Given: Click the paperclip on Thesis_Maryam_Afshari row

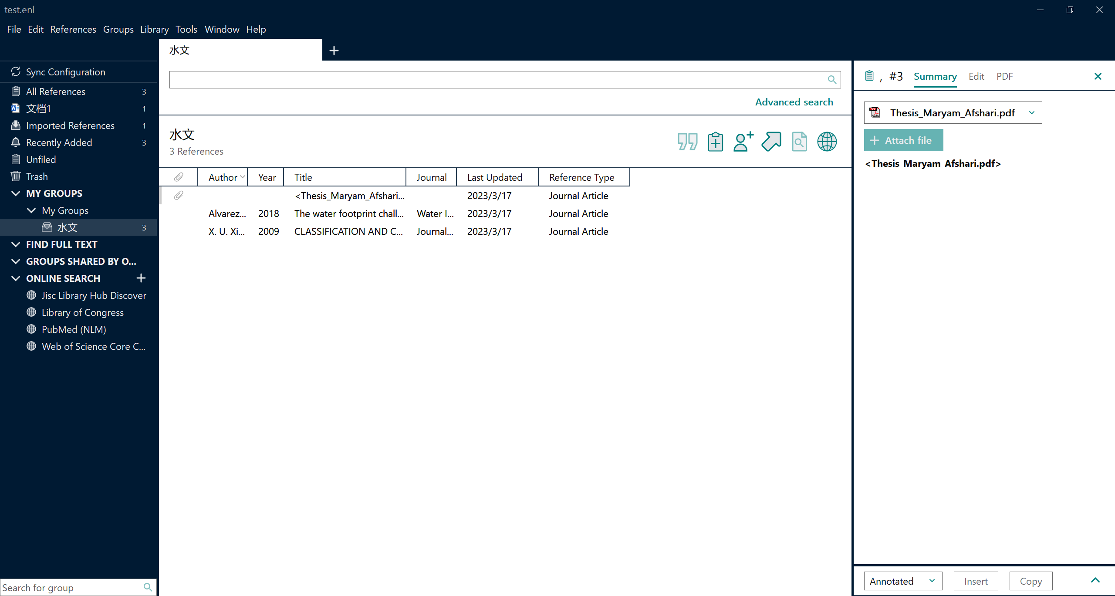Looking at the screenshot, I should (x=179, y=195).
